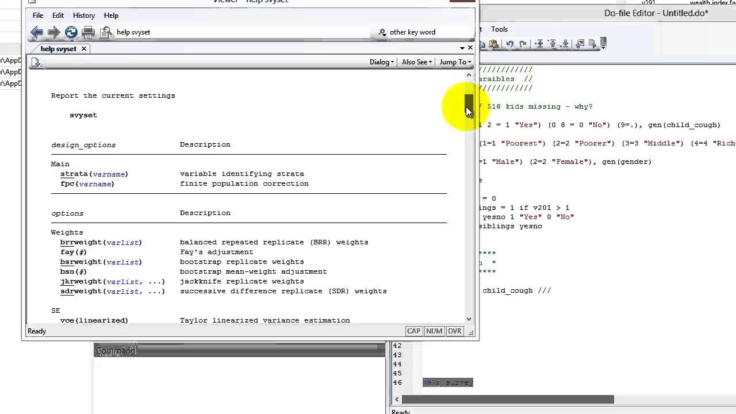This screenshot has width=736, height=414.
Task: Click 'Taylor linearized variance estimation' description
Action: [265, 320]
